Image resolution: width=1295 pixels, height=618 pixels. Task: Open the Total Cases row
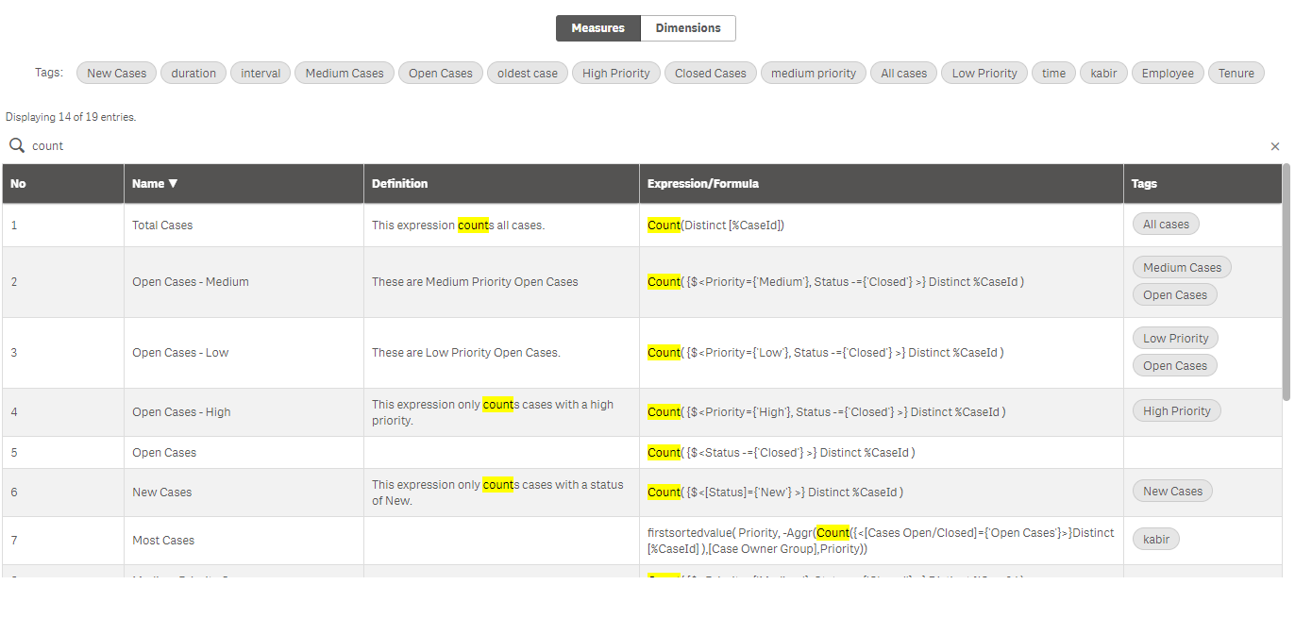[x=642, y=225]
